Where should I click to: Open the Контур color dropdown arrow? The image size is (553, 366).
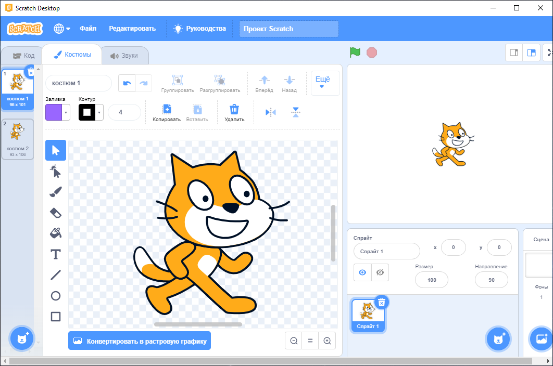pyautogui.click(x=99, y=113)
